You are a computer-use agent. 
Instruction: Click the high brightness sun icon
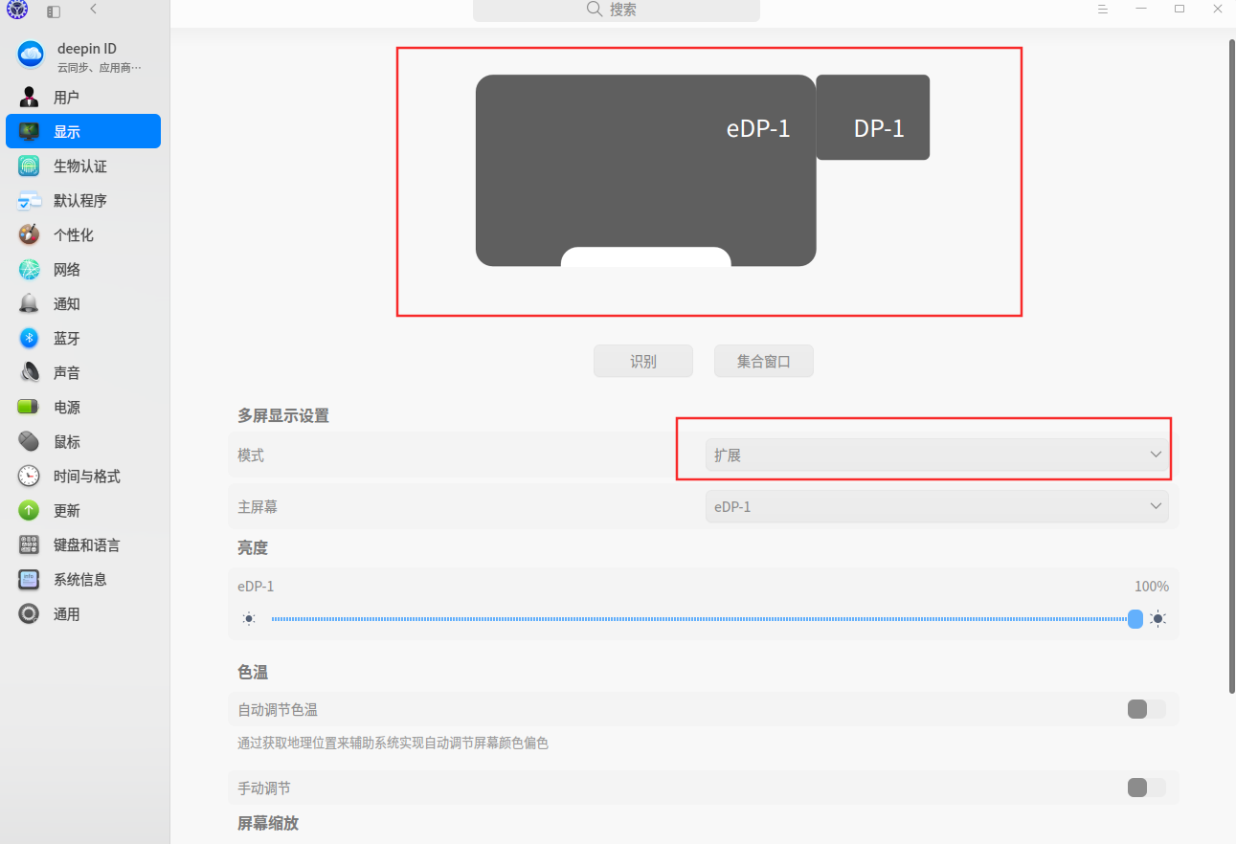coord(1158,619)
